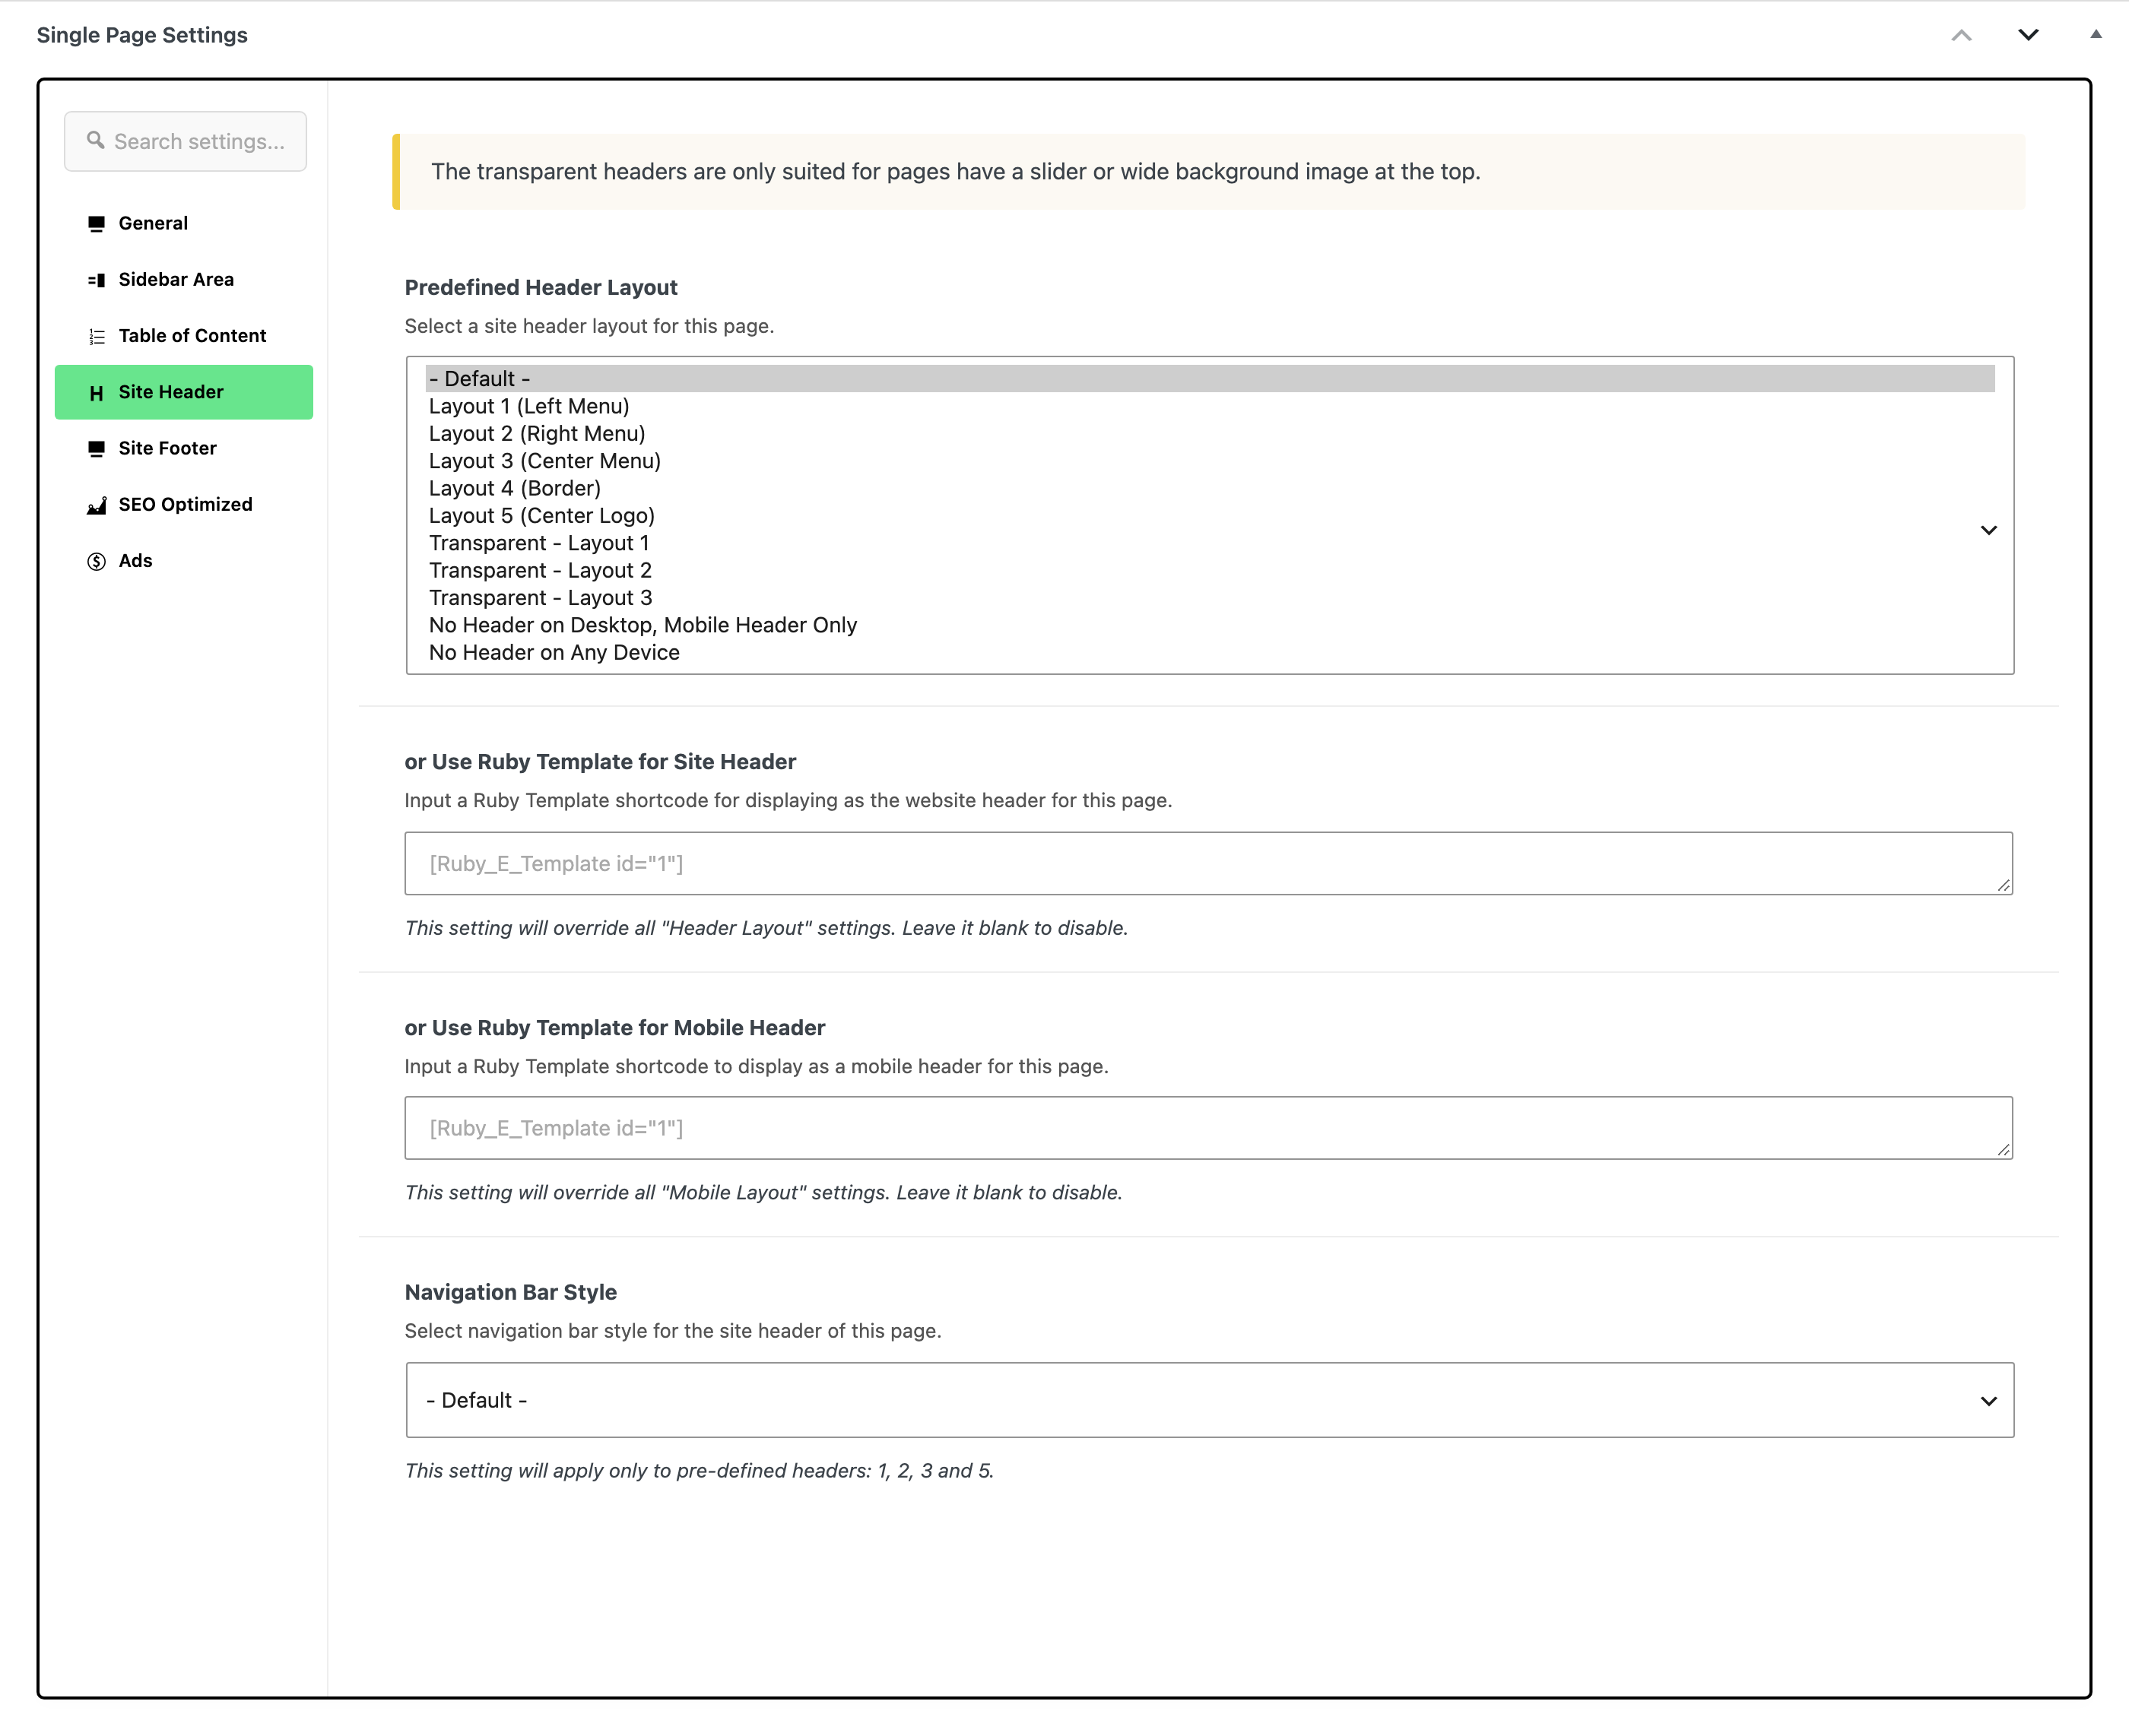The width and height of the screenshot is (2129, 1736).
Task: Click the Navigation Bar Style heading
Action: pos(510,1292)
